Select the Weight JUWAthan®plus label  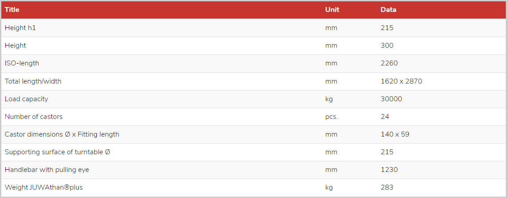[44, 187]
